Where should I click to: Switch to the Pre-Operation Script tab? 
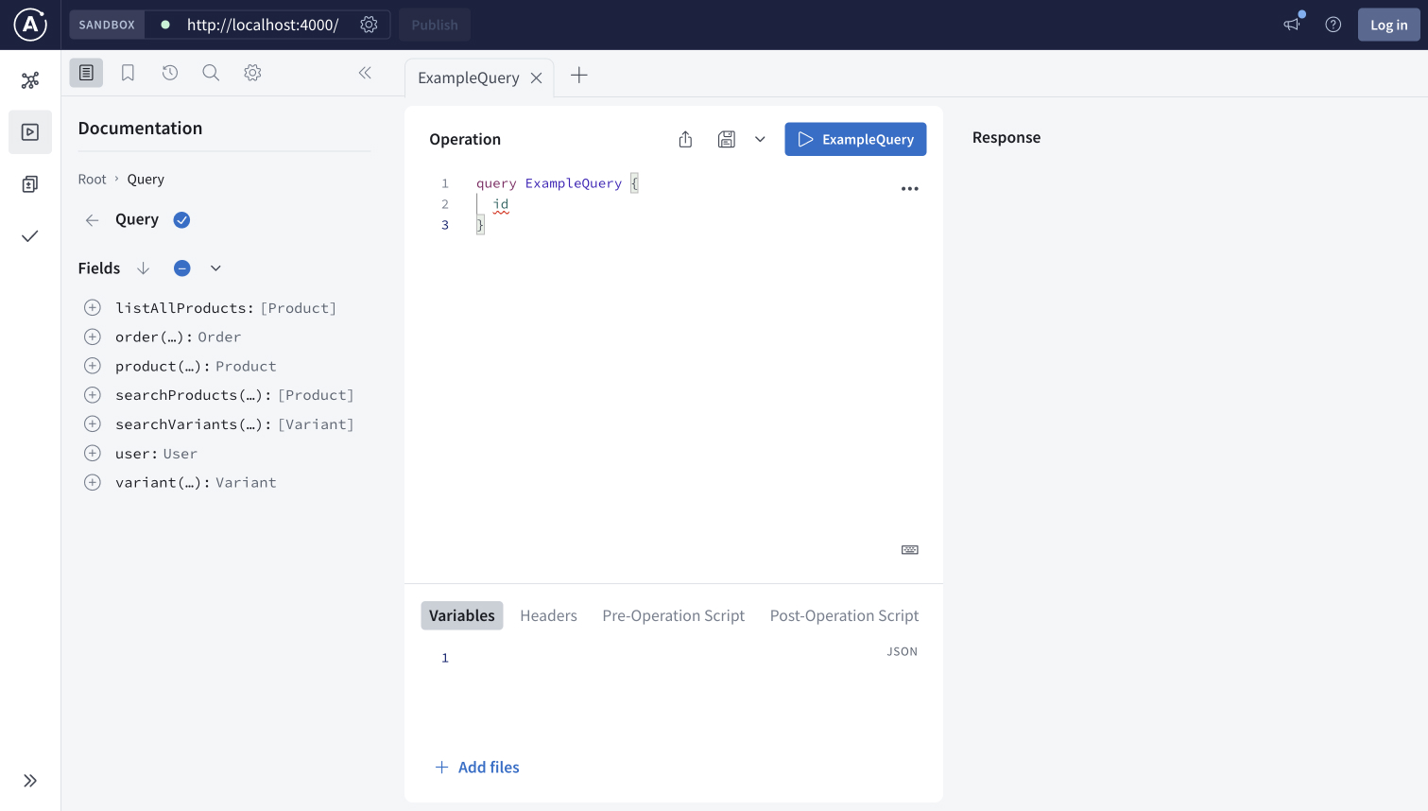pyautogui.click(x=674, y=615)
